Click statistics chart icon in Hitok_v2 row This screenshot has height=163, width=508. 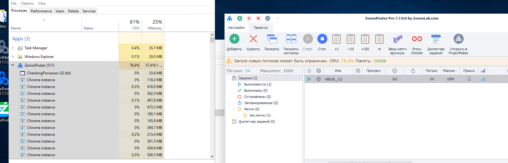click(483, 79)
